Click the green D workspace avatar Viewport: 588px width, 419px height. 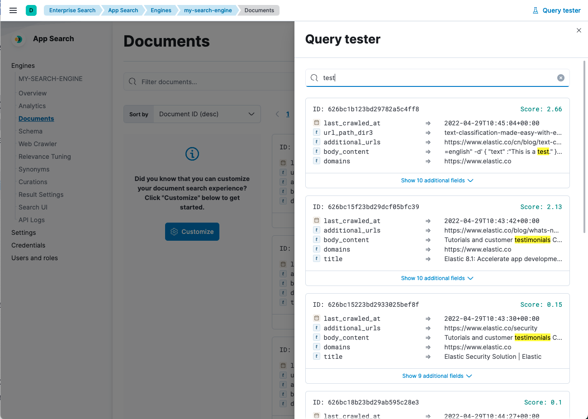pyautogui.click(x=31, y=10)
